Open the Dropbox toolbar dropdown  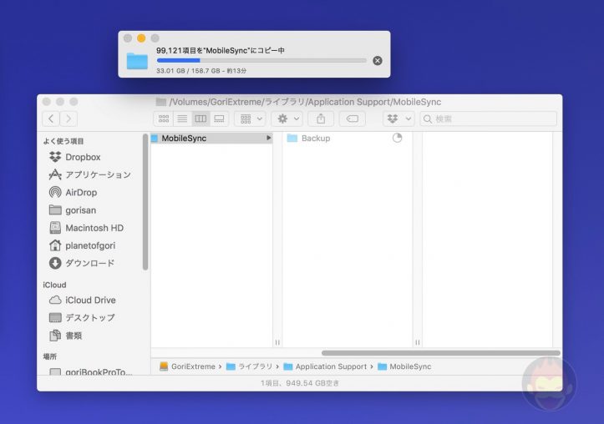click(x=398, y=119)
